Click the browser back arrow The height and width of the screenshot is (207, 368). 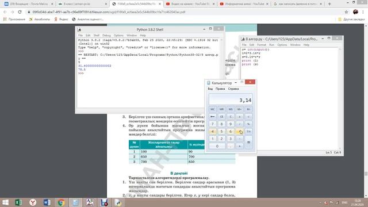5,12
